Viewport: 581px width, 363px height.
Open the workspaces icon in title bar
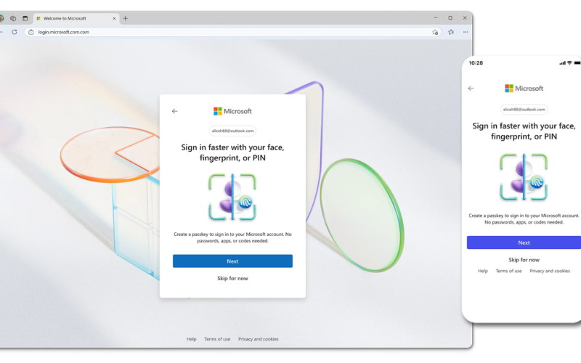coord(13,18)
